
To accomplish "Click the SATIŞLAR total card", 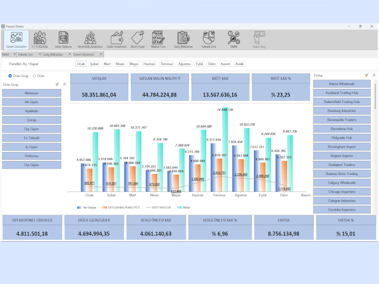I will [x=99, y=87].
